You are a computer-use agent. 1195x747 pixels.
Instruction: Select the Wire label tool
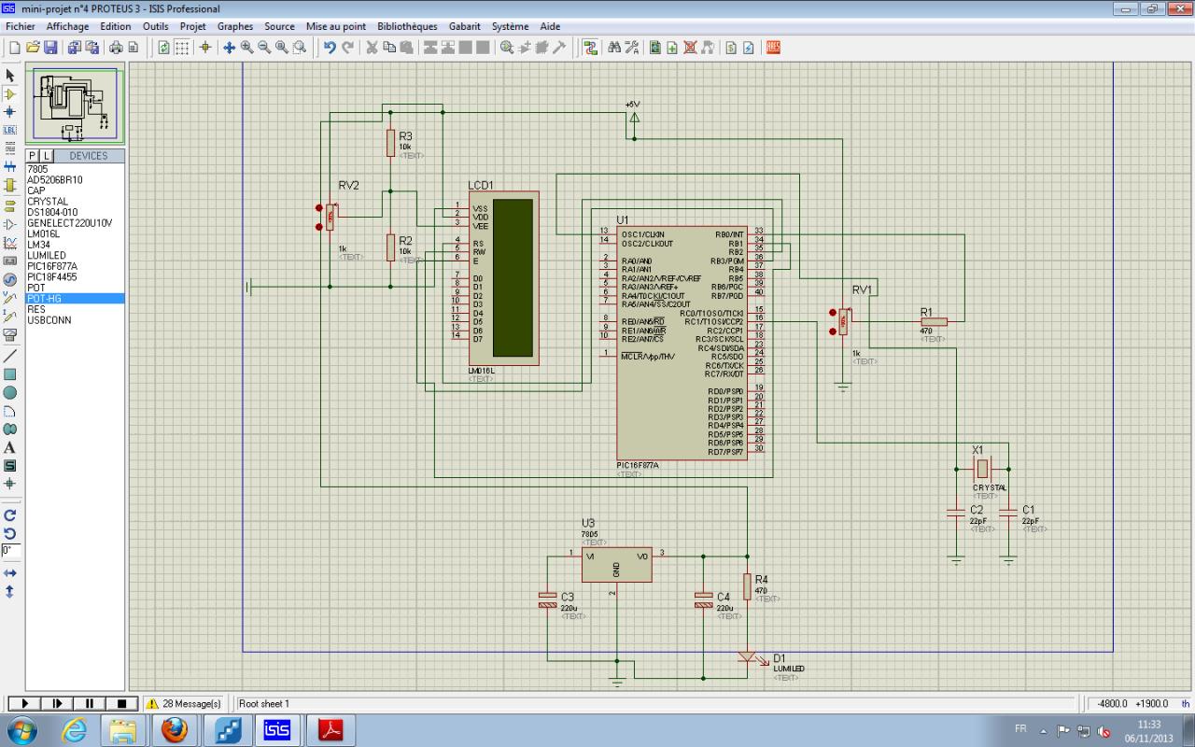(x=10, y=130)
